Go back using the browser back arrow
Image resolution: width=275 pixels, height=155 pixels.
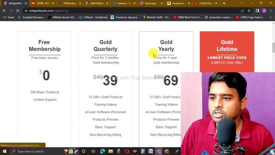click(4, 11)
